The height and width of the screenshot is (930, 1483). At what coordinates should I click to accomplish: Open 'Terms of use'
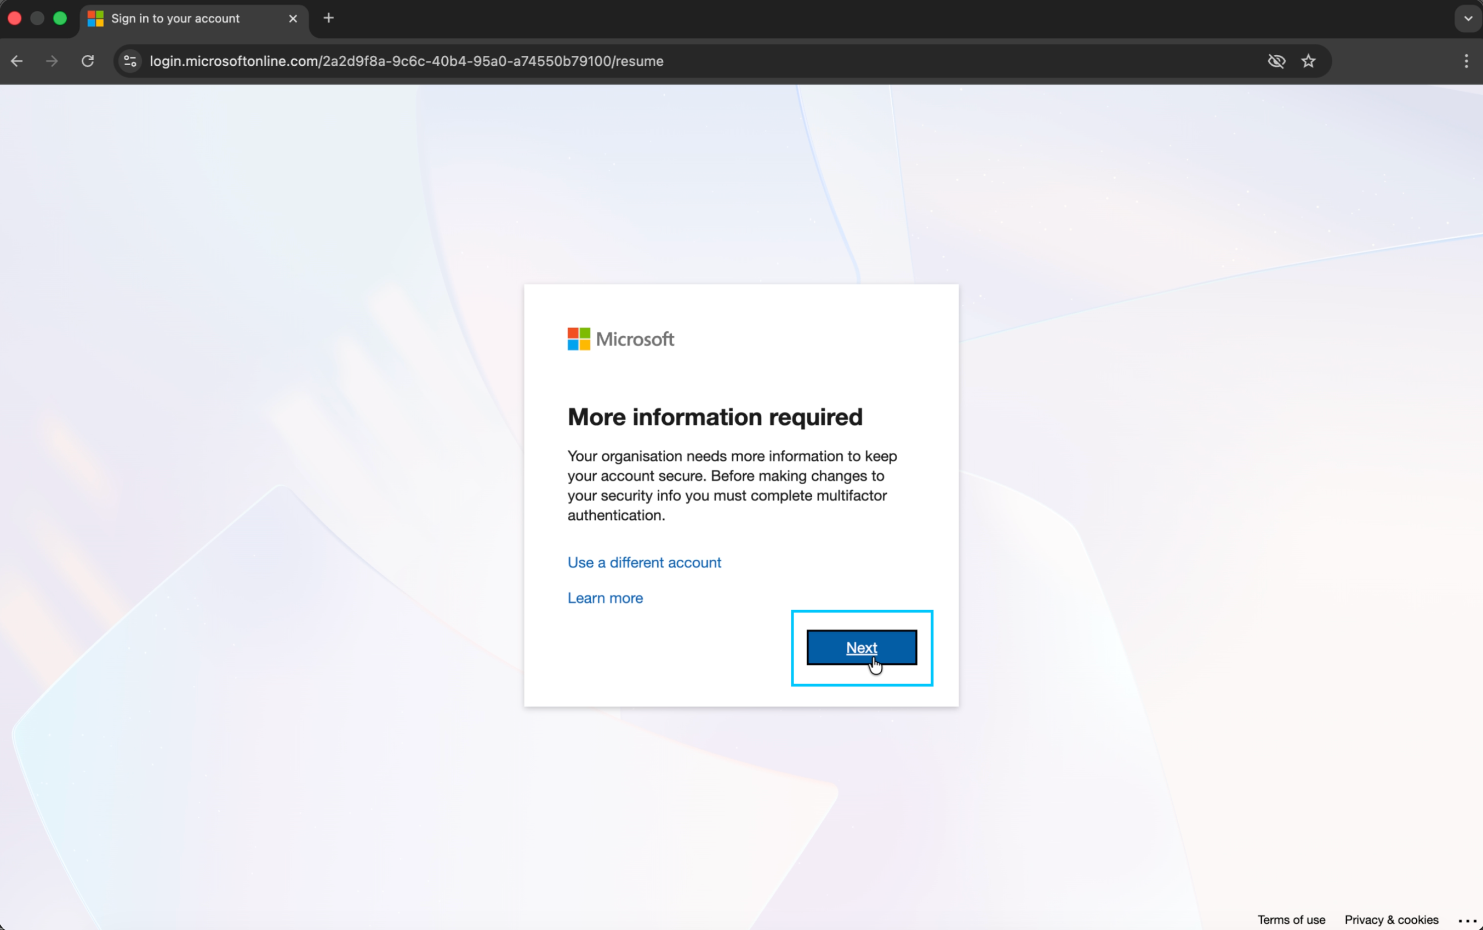[1291, 920]
